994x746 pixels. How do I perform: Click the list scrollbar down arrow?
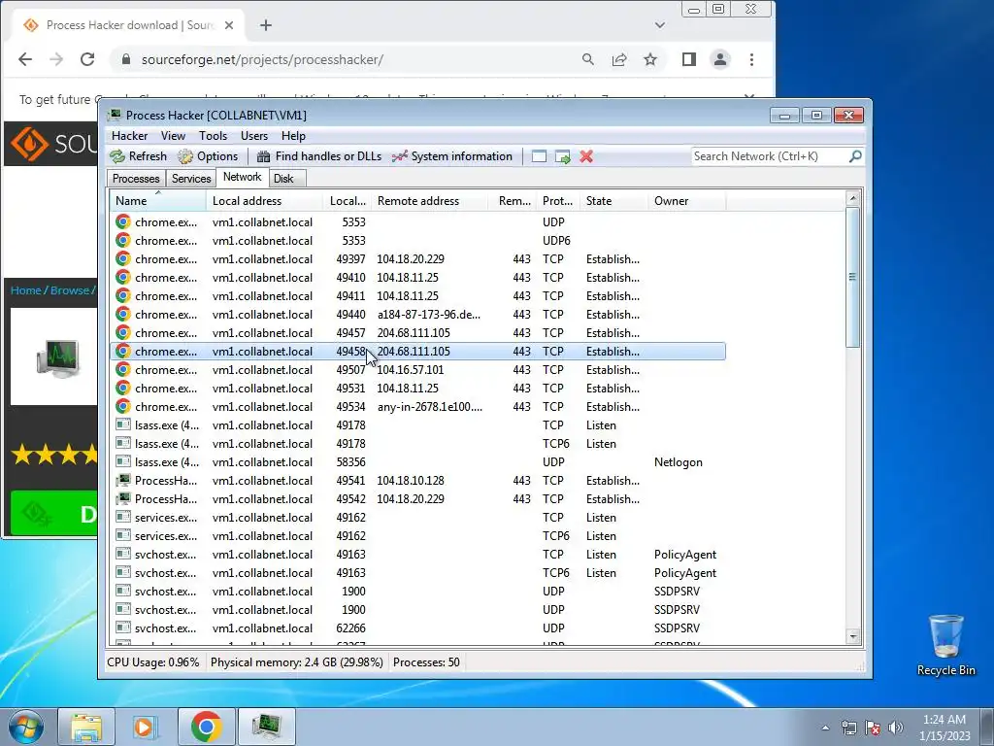coord(852,636)
